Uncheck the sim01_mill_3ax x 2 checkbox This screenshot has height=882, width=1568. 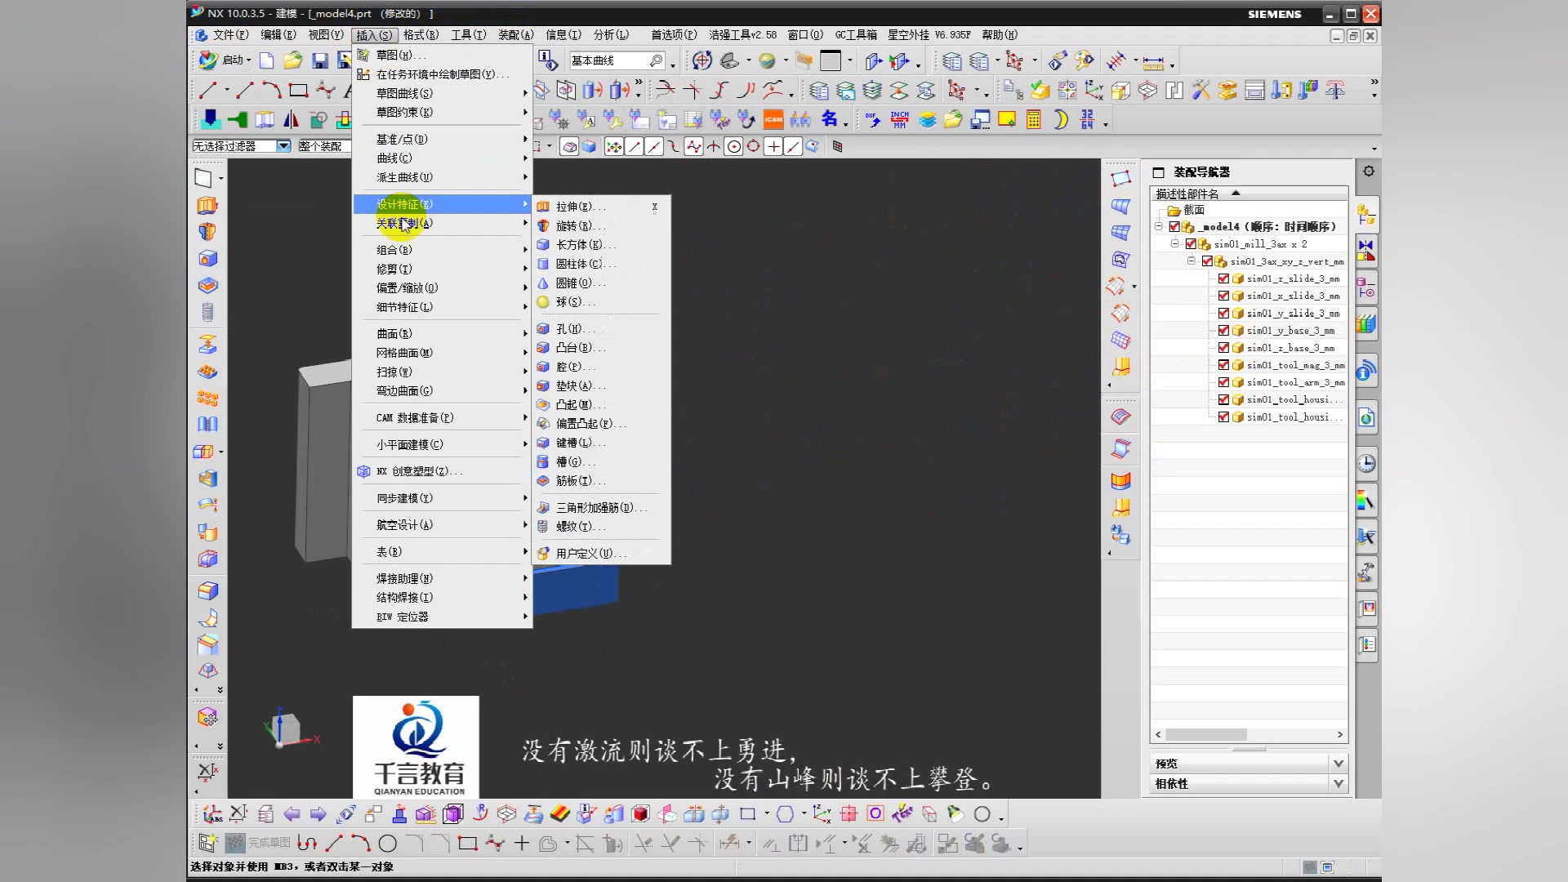coord(1190,244)
